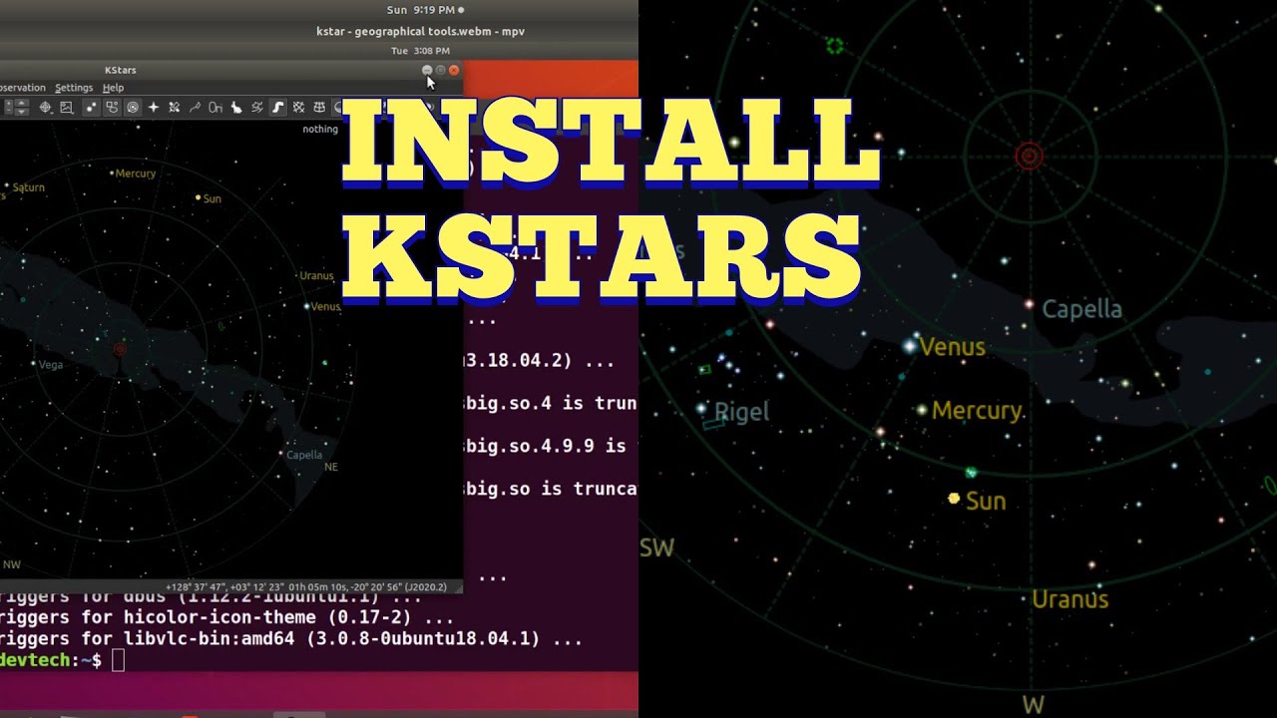Click Capella label in small KStars window
Image resolution: width=1277 pixels, height=718 pixels.
(304, 455)
